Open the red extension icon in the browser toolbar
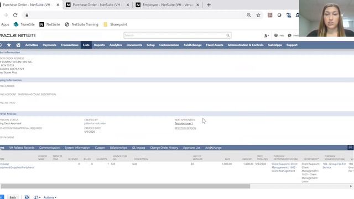This screenshot has width=354, height=199. click(x=270, y=15)
